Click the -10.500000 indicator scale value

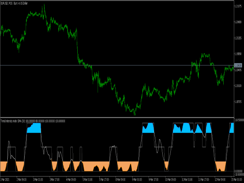(x=239, y=174)
